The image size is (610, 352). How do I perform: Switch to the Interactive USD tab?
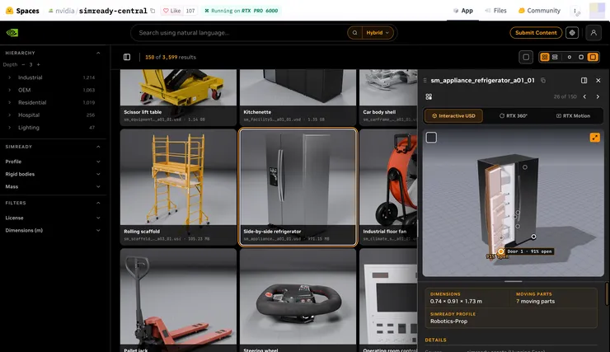453,116
